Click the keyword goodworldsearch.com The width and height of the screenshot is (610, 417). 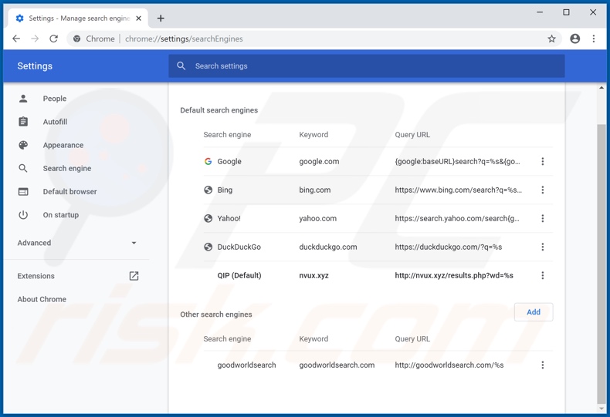pyautogui.click(x=337, y=365)
